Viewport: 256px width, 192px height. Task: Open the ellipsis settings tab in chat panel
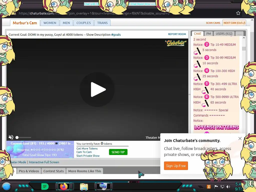[239, 34]
